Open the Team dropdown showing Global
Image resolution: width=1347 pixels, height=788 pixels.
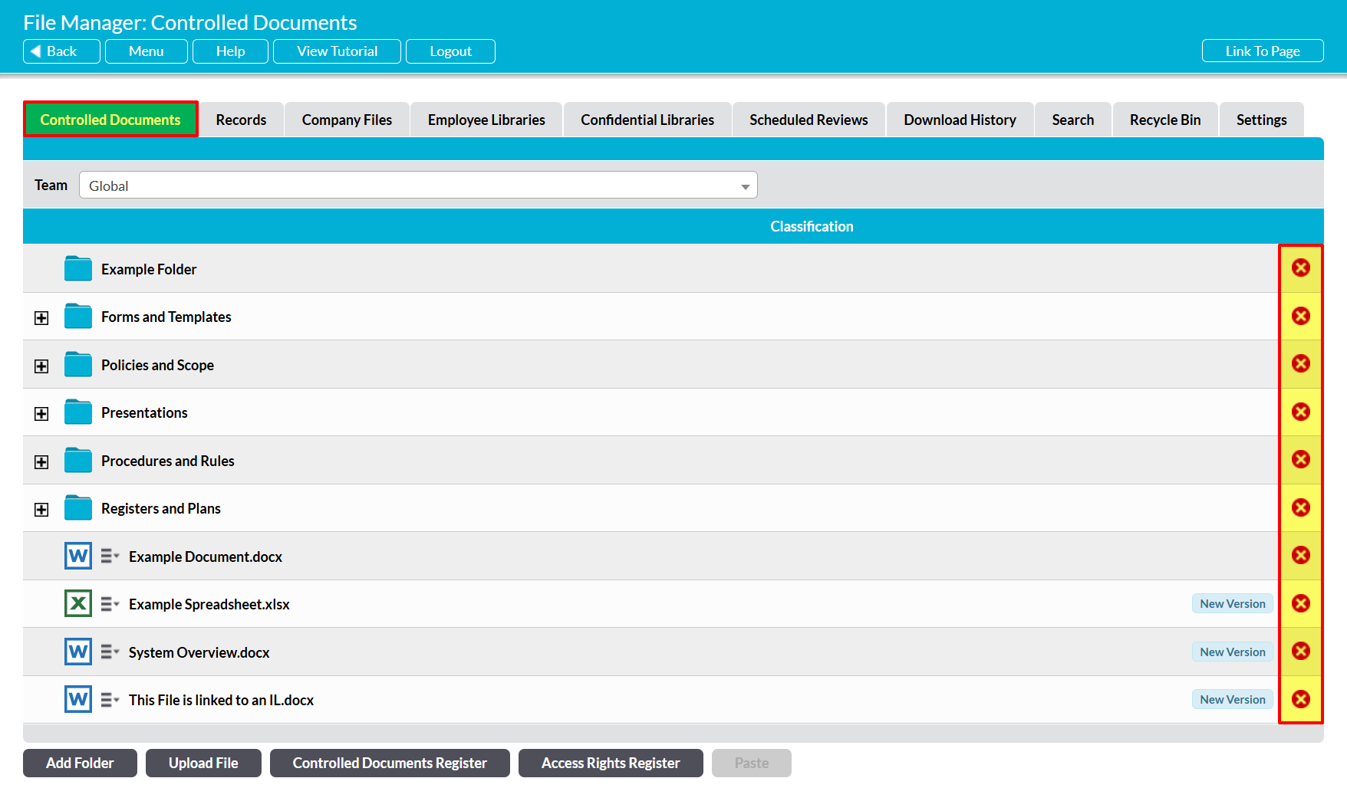click(418, 186)
